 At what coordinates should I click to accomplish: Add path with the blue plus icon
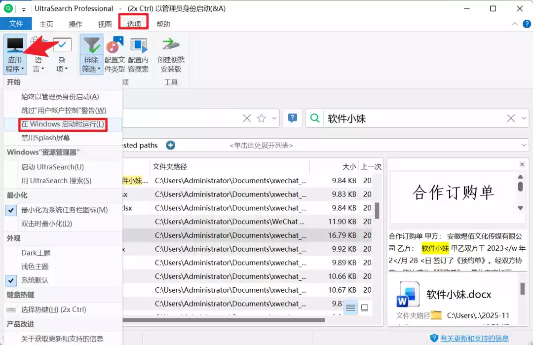[170, 145]
